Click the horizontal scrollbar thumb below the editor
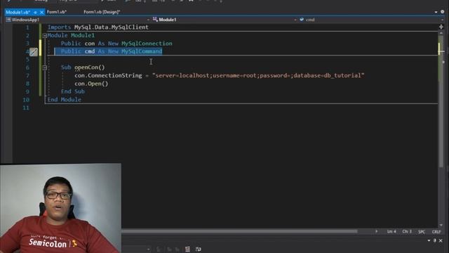 [239, 231]
